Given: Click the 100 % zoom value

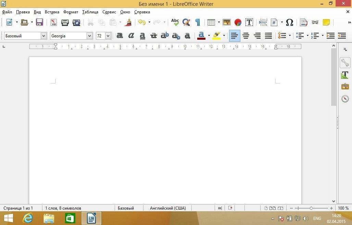Looking at the screenshot, I should 343,208.
